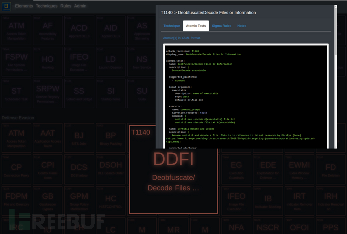The width and height of the screenshot is (347, 234).
Task: Select the EDE Exploitation for Defense tile
Action: [268, 170]
